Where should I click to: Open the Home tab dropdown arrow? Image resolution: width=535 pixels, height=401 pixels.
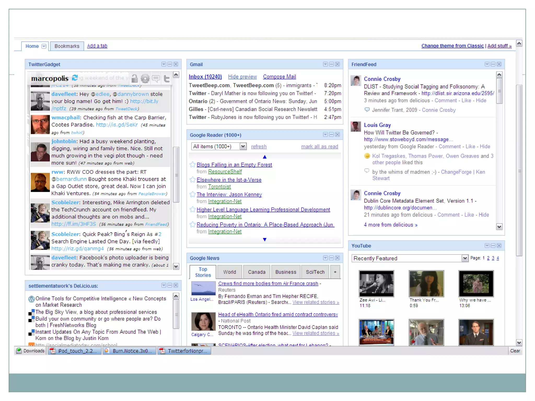click(44, 46)
